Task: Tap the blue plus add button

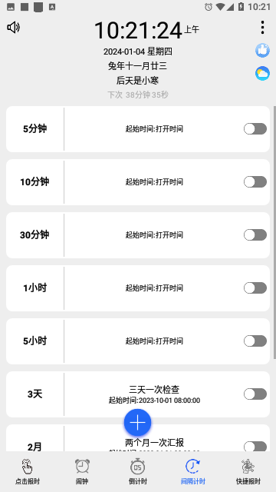Action: point(138,423)
